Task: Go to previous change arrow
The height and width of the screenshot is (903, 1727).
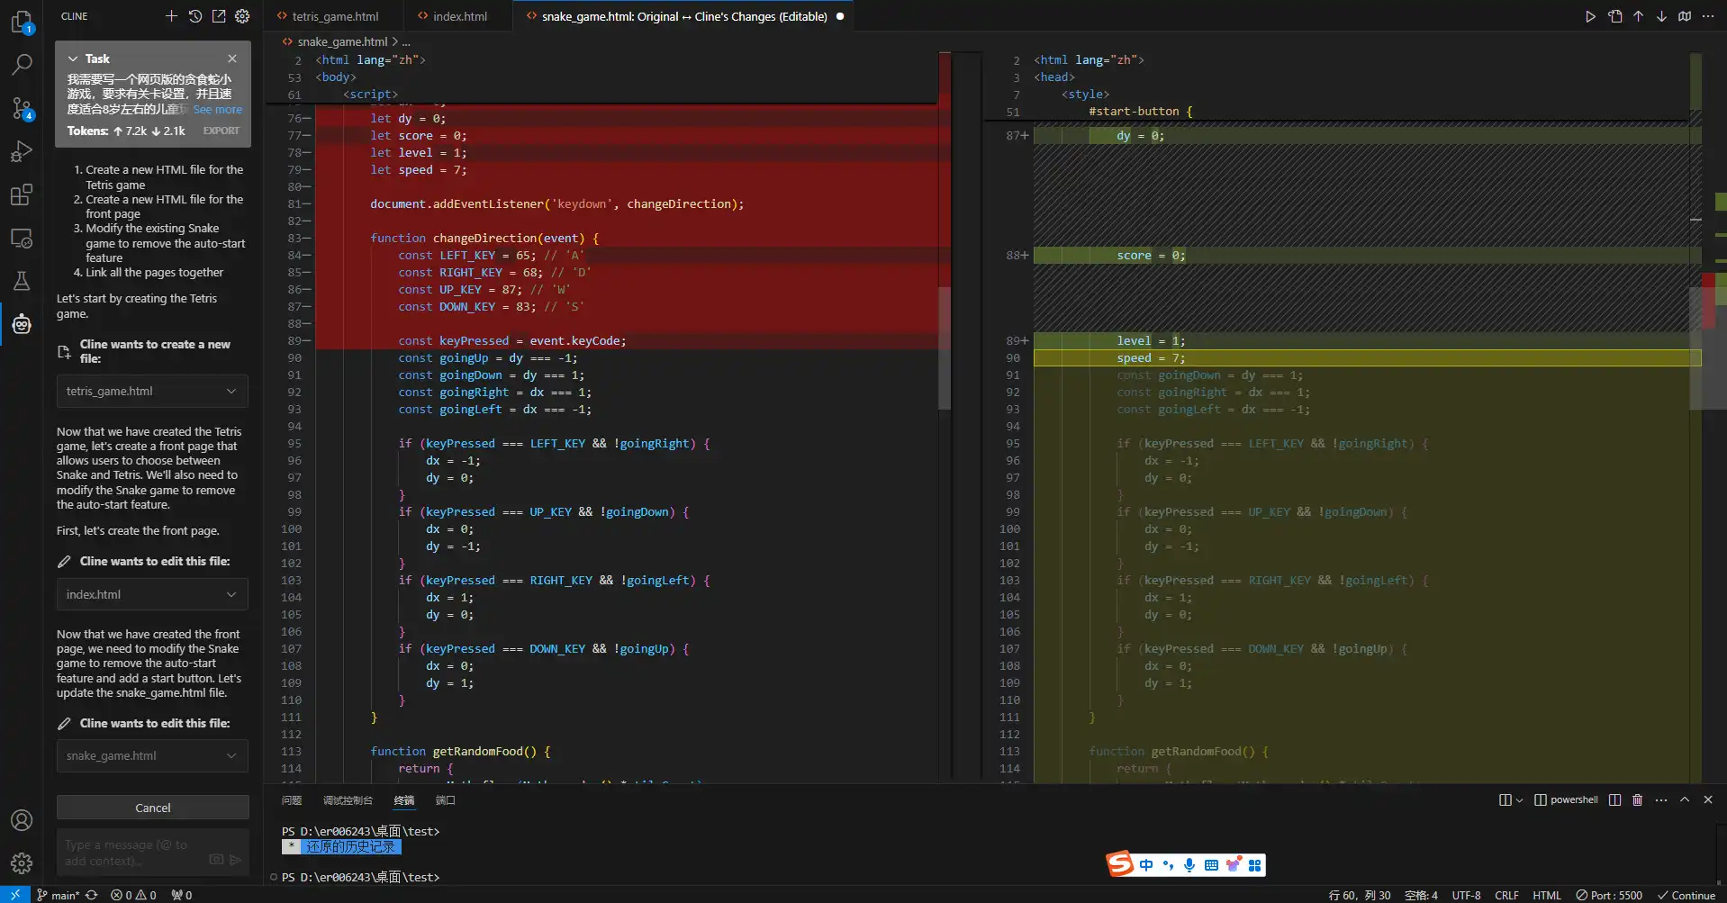Action: point(1639,16)
